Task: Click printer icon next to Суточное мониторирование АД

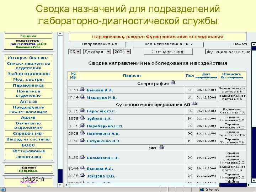Action: pos(194,103)
